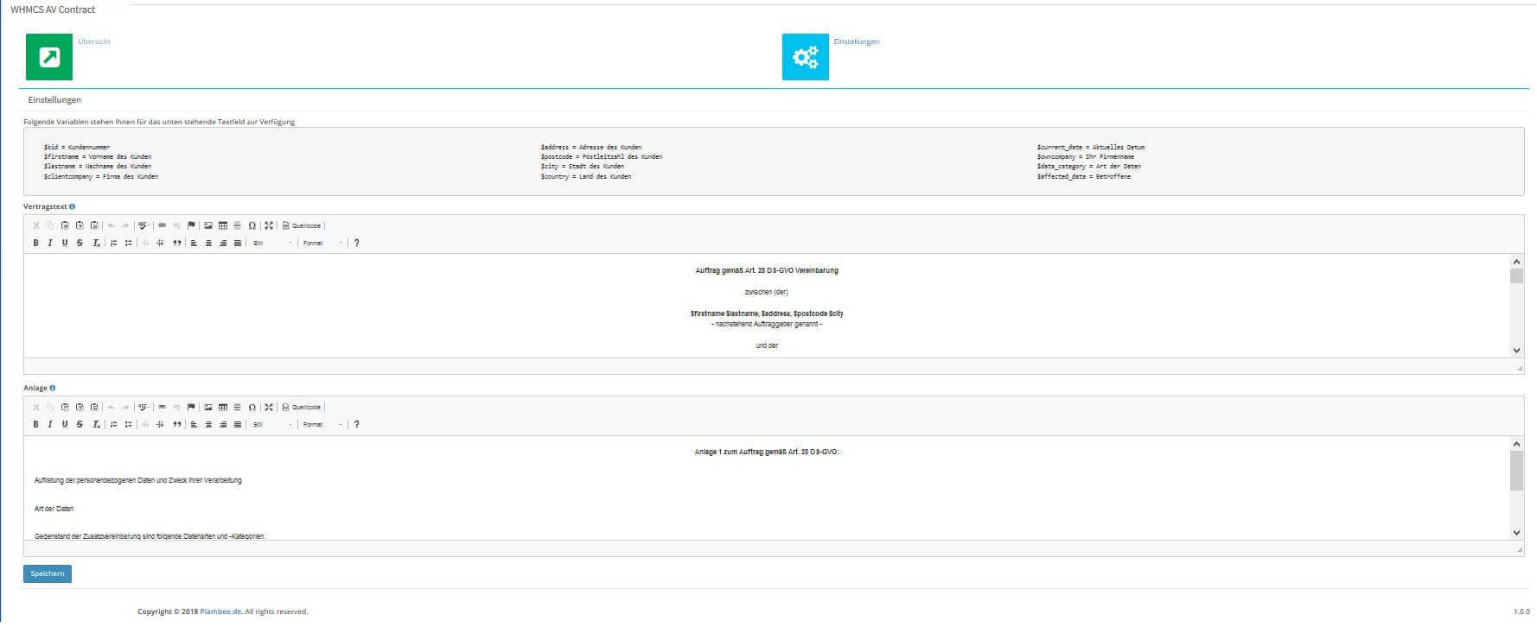Center text in Anlage editor
Screen dimensions: 1537x627
208,425
